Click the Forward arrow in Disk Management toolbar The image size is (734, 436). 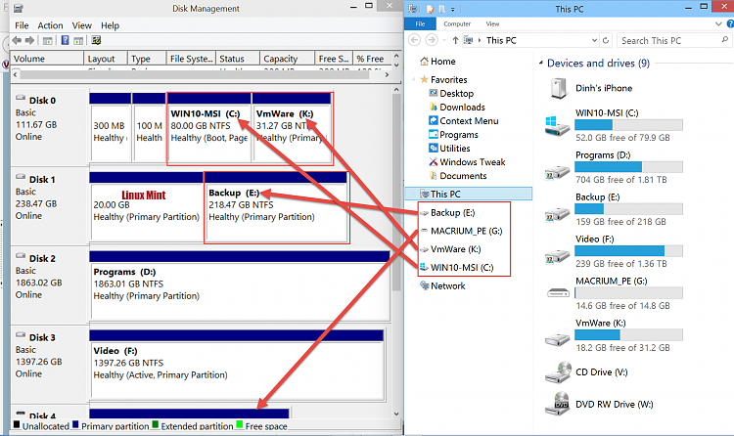29,41
